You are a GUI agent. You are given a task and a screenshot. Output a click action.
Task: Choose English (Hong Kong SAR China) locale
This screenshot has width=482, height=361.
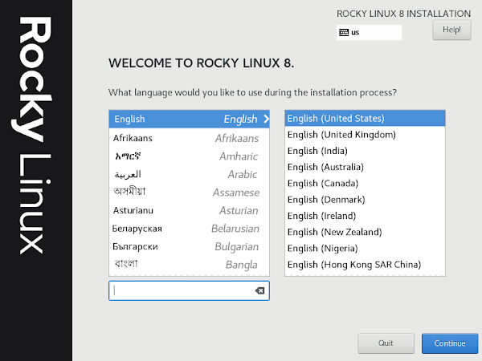click(365, 265)
